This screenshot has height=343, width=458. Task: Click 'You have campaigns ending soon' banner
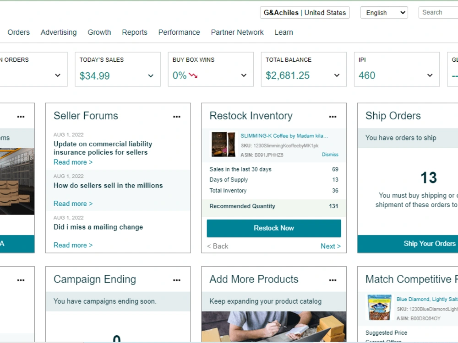point(118,301)
